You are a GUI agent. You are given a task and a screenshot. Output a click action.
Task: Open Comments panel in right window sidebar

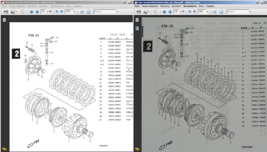[137, 149]
